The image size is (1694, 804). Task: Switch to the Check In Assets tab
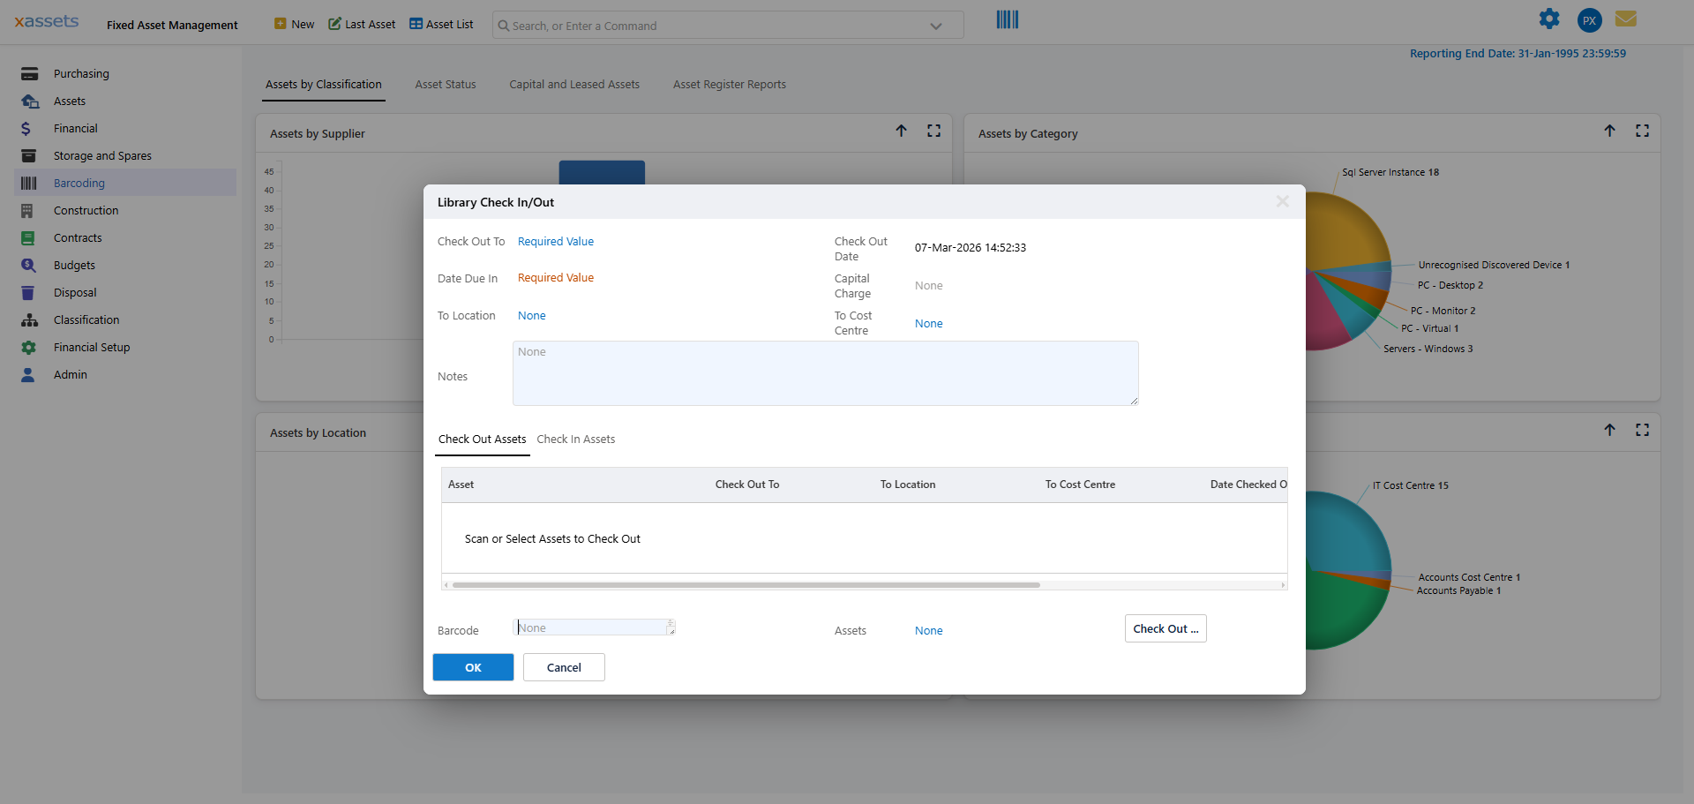576,439
